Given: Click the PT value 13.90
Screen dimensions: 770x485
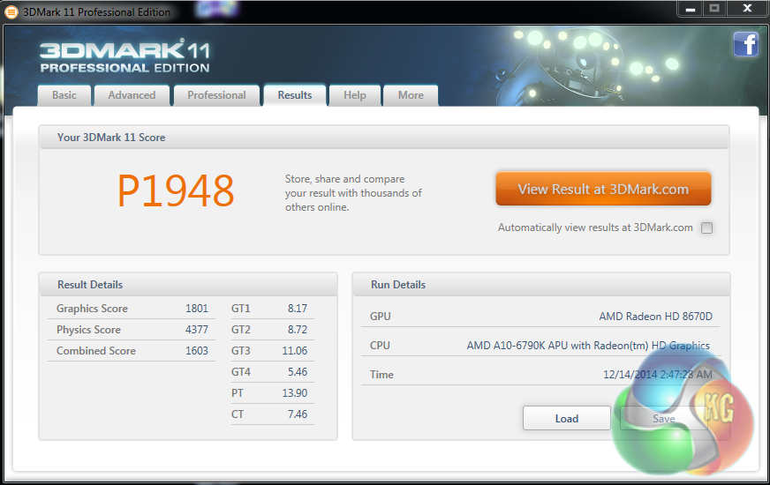Looking at the screenshot, I should point(295,392).
